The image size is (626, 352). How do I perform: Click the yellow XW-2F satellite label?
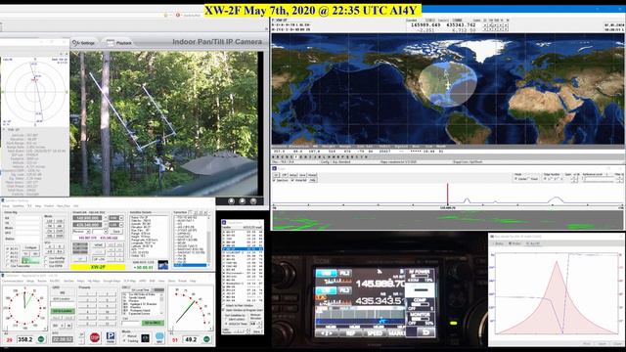[x=98, y=267]
